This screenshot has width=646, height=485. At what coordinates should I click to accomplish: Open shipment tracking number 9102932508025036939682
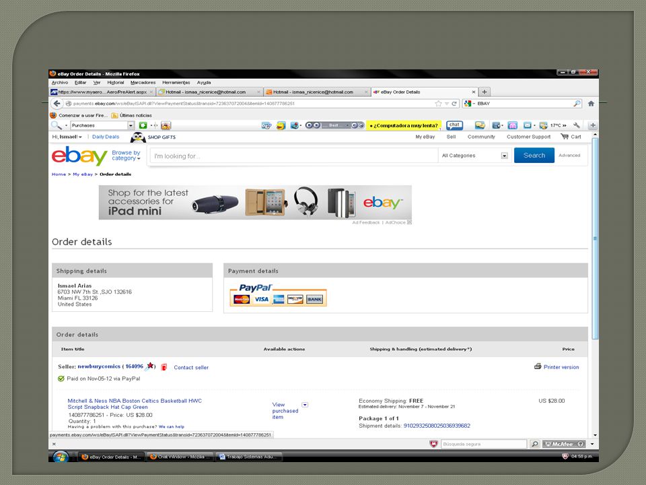pyautogui.click(x=437, y=426)
